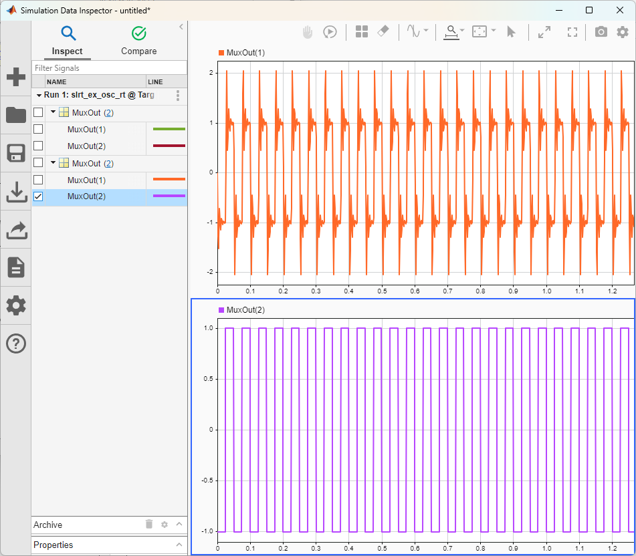Create a report using the document icon

(x=15, y=267)
